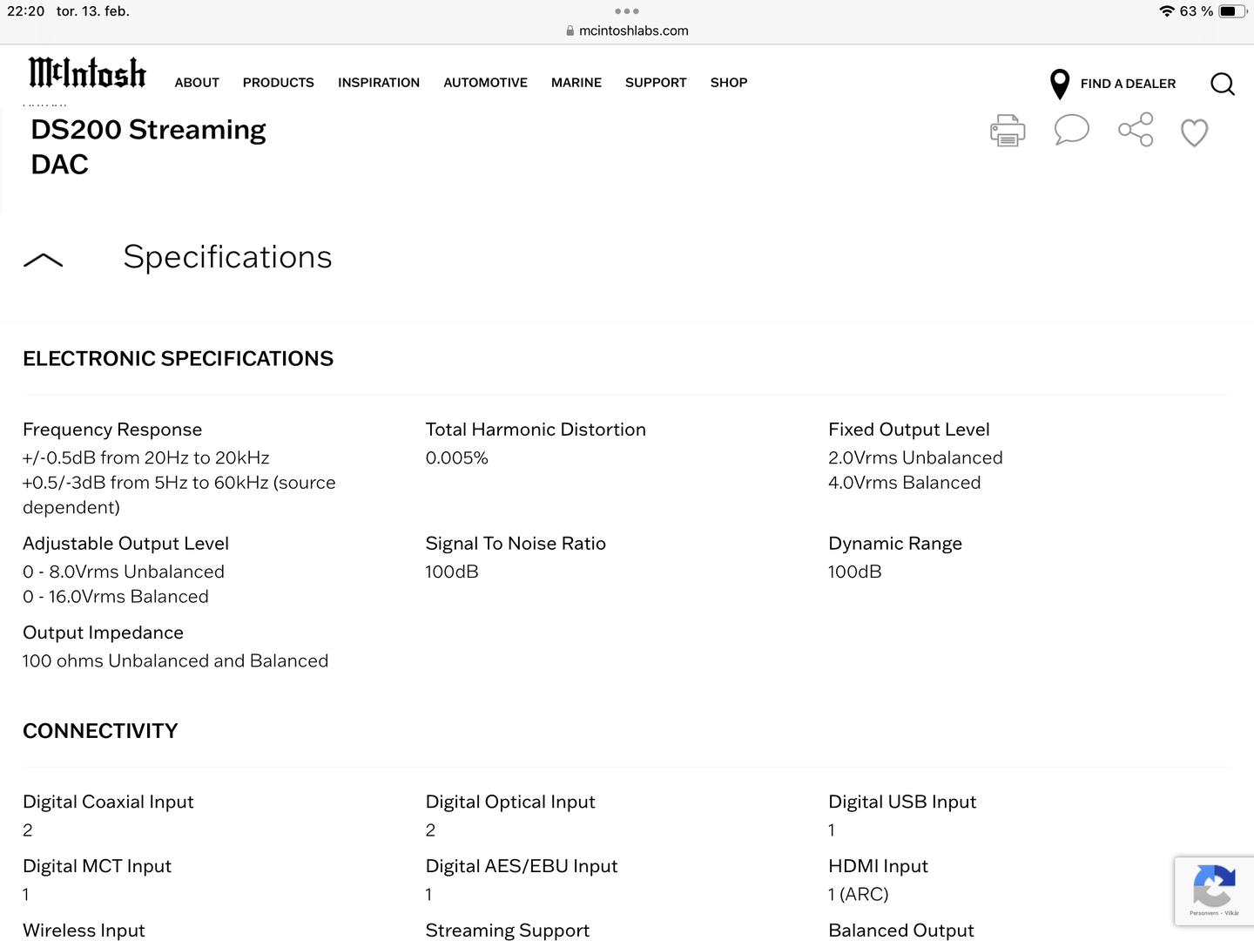Image resolution: width=1254 pixels, height=941 pixels.
Task: Click the ELECTRONIC SPECIFICATIONS heading
Action: coord(179,359)
